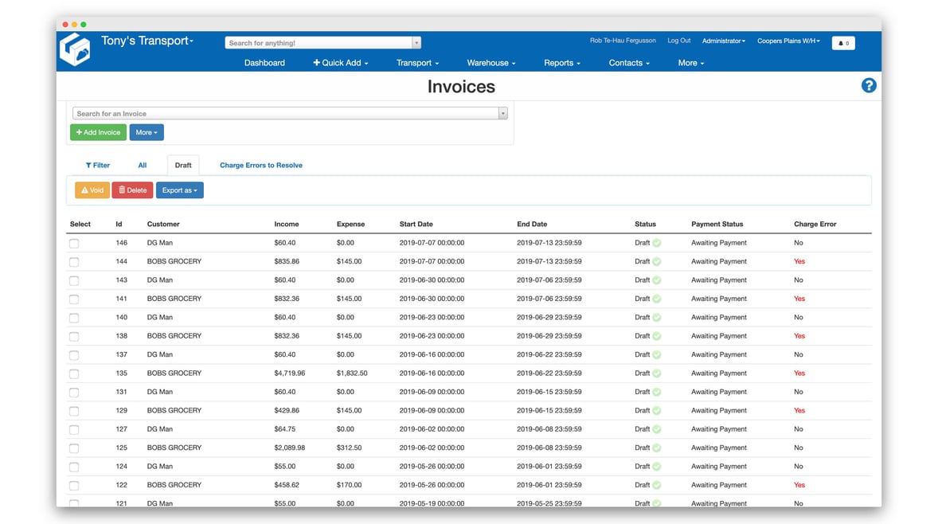The image size is (938, 524).
Task: Open the All invoices tab
Action: pyautogui.click(x=142, y=165)
